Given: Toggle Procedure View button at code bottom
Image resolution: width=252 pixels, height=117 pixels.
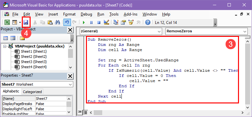Looking at the screenshot, I should pos(79,112).
